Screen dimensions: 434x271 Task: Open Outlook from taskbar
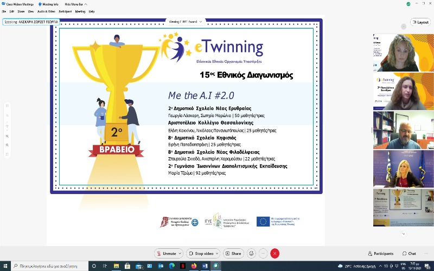pyautogui.click(x=161, y=266)
